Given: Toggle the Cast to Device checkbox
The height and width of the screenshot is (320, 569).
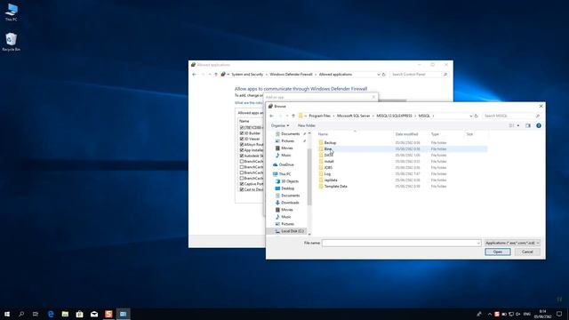Looking at the screenshot, I should pyautogui.click(x=242, y=189).
